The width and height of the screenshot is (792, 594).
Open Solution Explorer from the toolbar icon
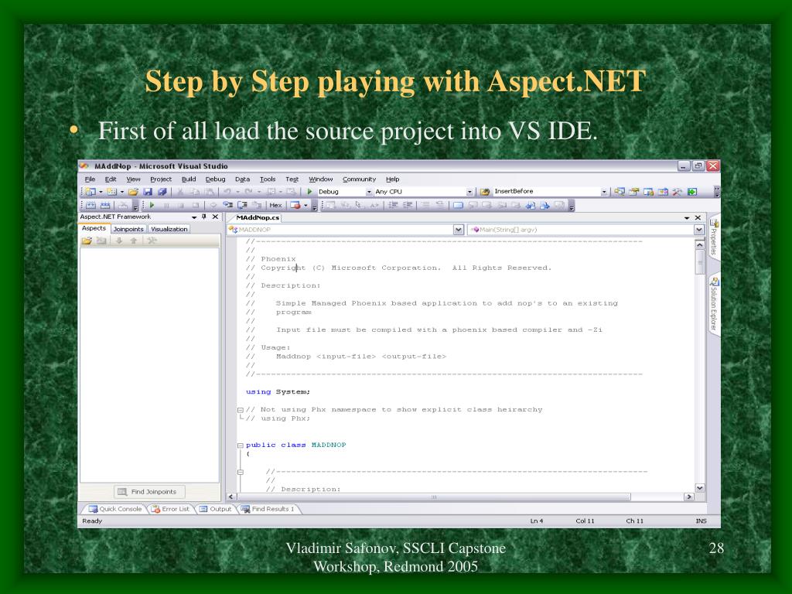(x=620, y=192)
